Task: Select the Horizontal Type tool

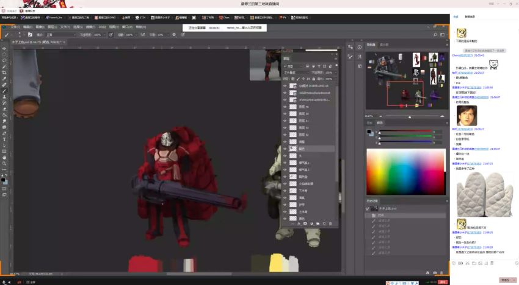Action: coord(4,139)
